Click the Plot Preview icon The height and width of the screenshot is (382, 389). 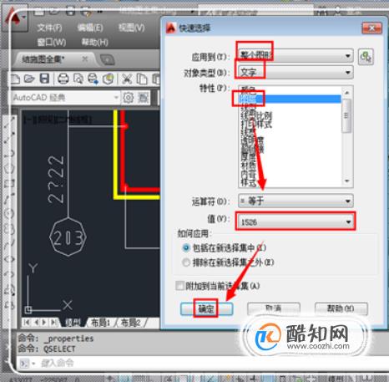coord(78,79)
